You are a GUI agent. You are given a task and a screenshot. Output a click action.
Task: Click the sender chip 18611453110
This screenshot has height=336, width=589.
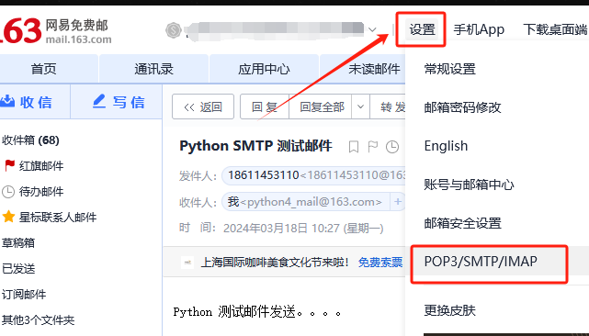coord(314,175)
